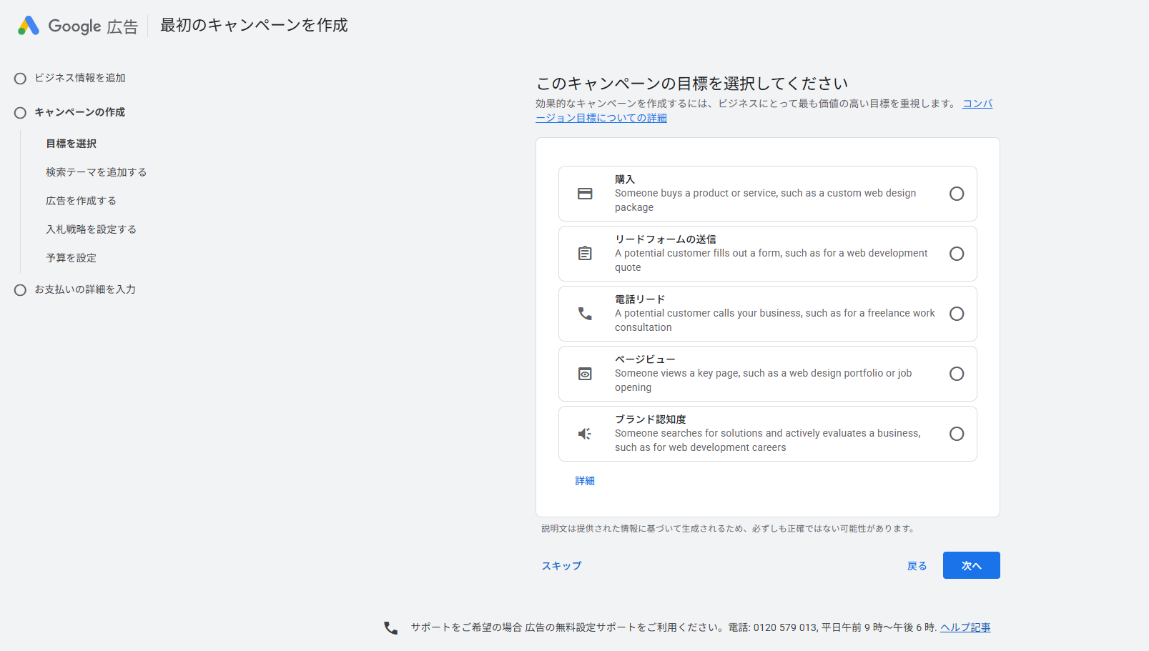The width and height of the screenshot is (1149, 651).
Task: Select the 電話リード goal radio button
Action: coord(957,313)
